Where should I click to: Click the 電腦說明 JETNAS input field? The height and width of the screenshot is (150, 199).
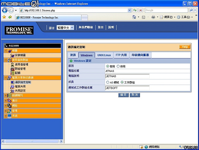127,76
